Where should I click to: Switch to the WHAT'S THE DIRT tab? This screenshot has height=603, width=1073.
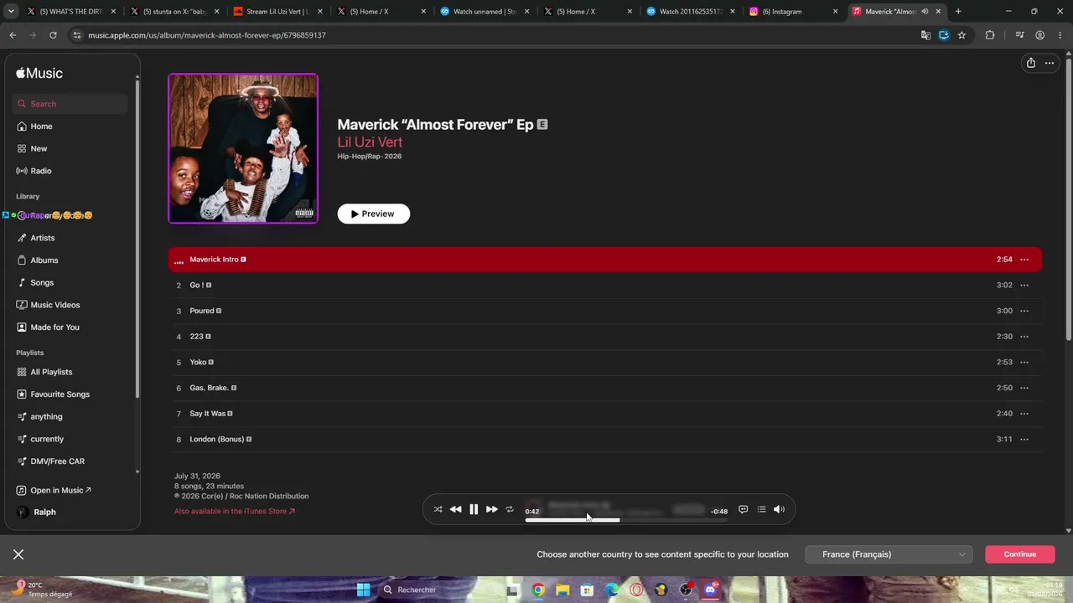(71, 12)
